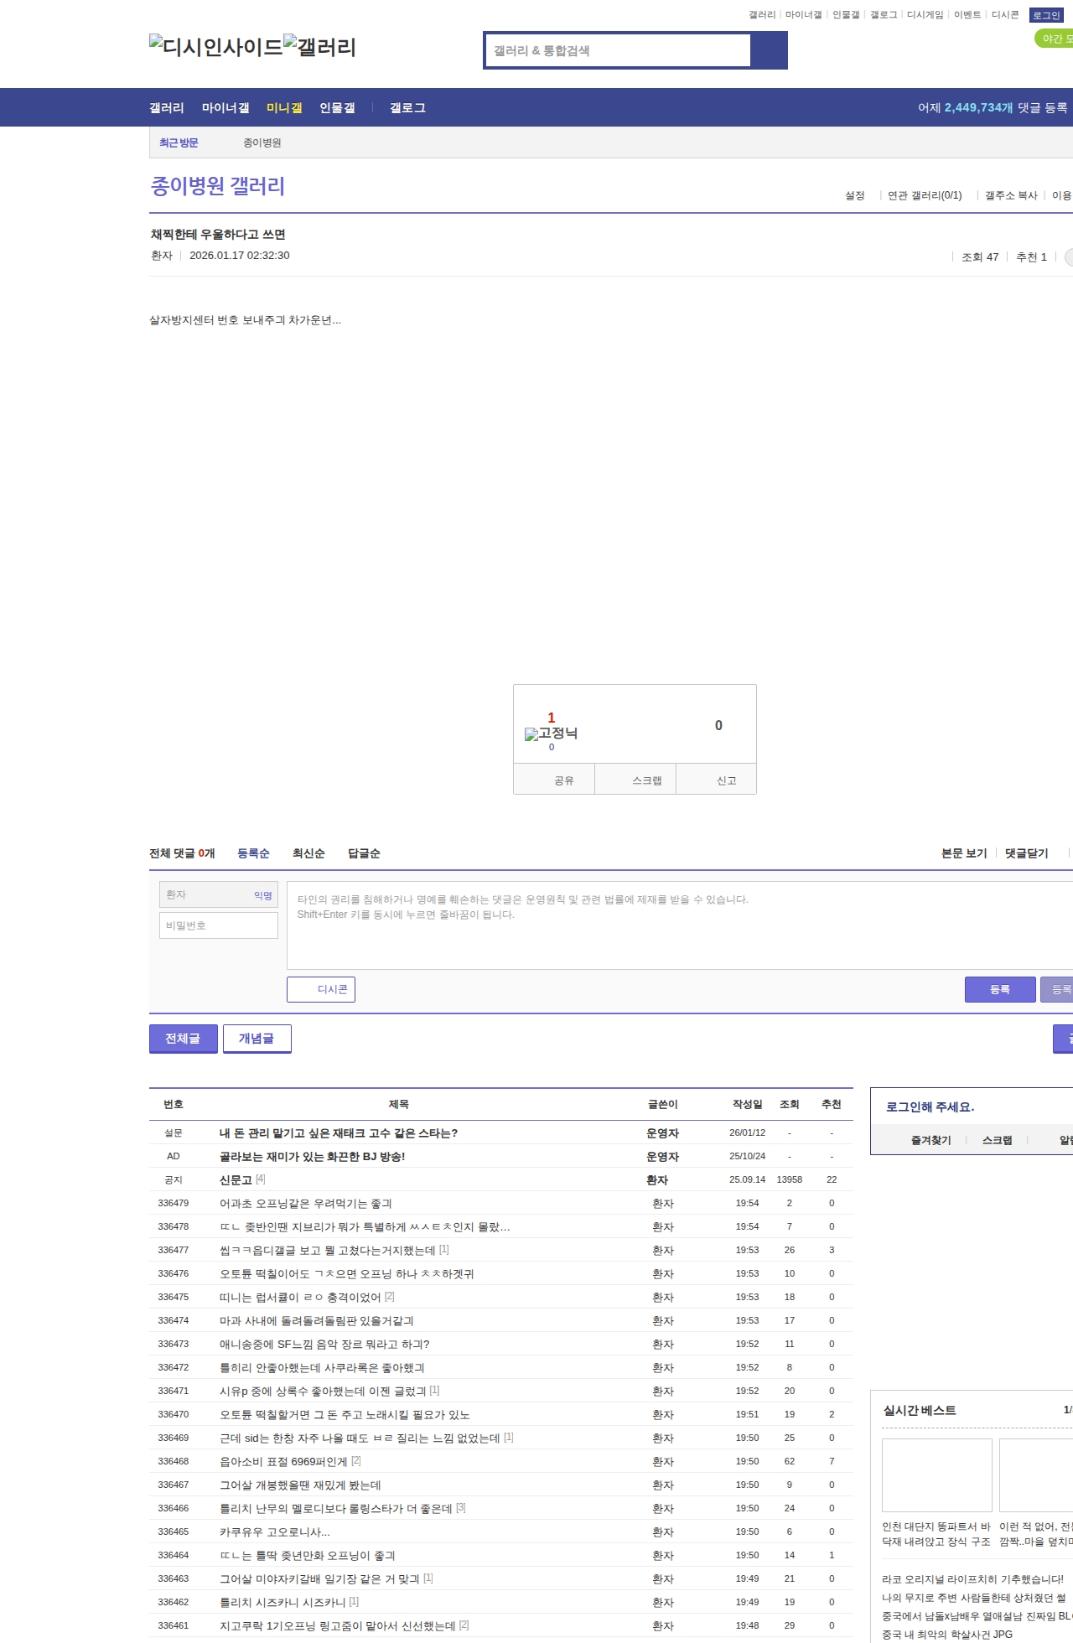Expand the 연관 갤러리(0/1) list
The image size is (1073, 1643).
(925, 195)
